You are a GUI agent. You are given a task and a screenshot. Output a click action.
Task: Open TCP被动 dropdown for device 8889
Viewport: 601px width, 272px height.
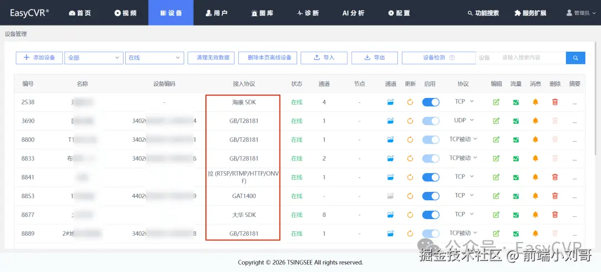pyautogui.click(x=464, y=233)
